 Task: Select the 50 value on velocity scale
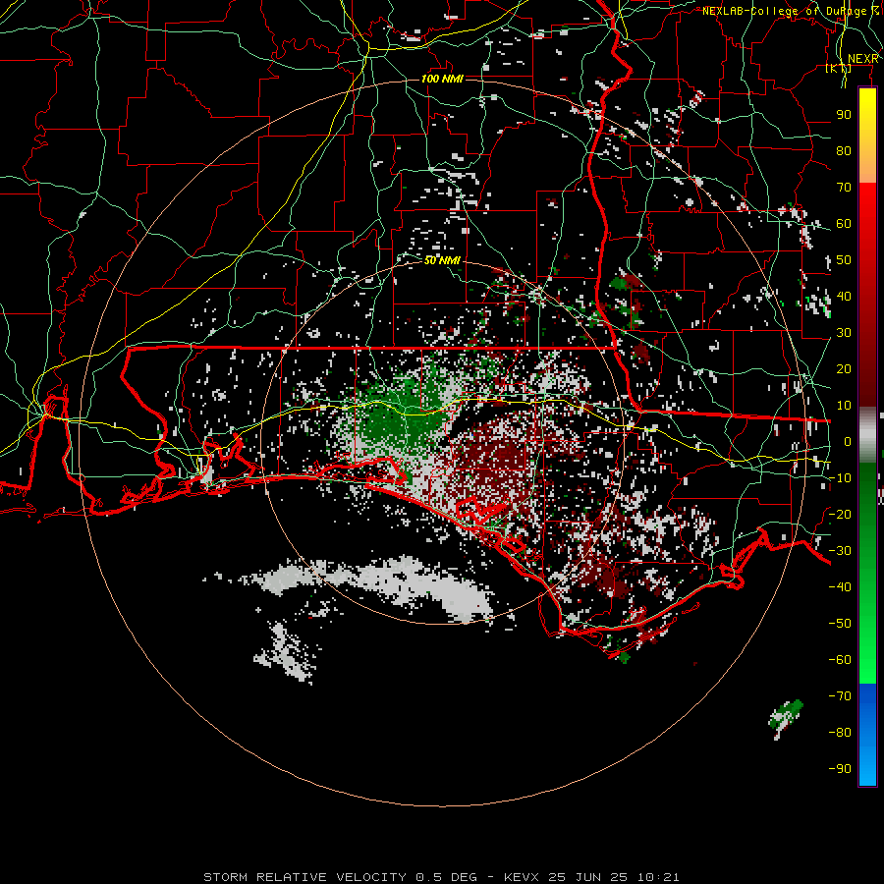(844, 260)
